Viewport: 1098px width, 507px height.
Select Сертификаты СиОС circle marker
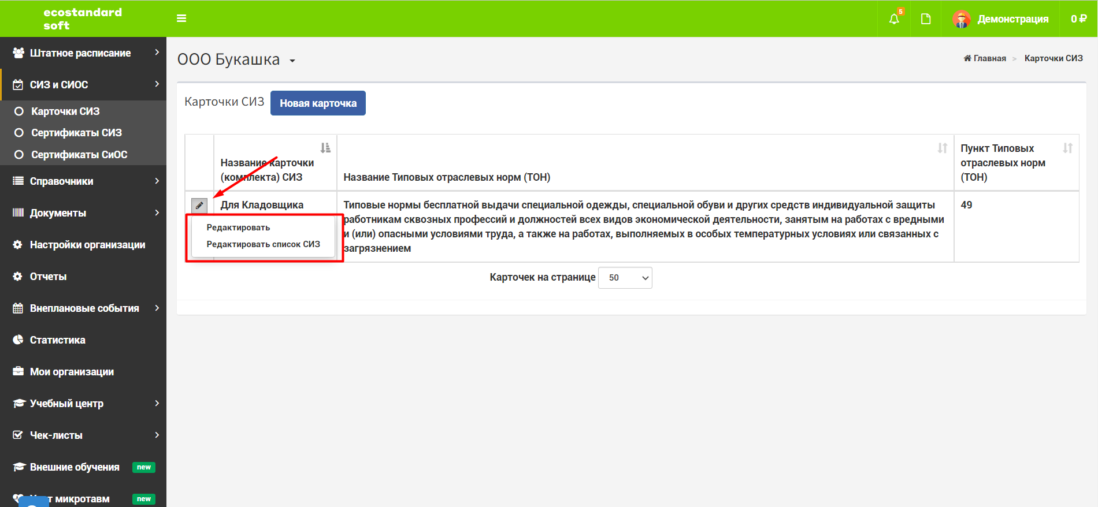[x=19, y=155]
